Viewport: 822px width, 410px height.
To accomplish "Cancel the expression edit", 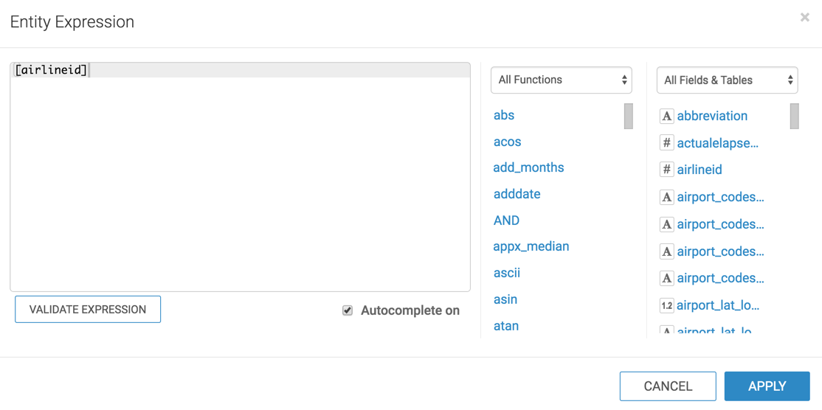I will [667, 386].
